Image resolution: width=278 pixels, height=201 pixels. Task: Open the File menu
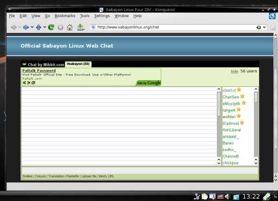pos(12,16)
